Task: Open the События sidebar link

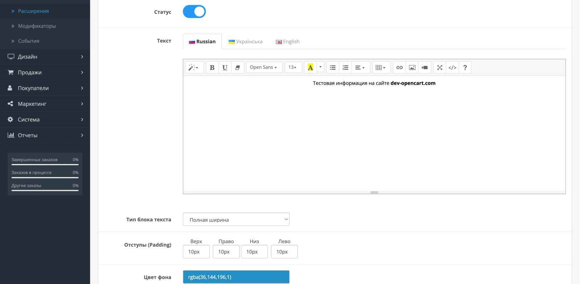Action: point(29,41)
